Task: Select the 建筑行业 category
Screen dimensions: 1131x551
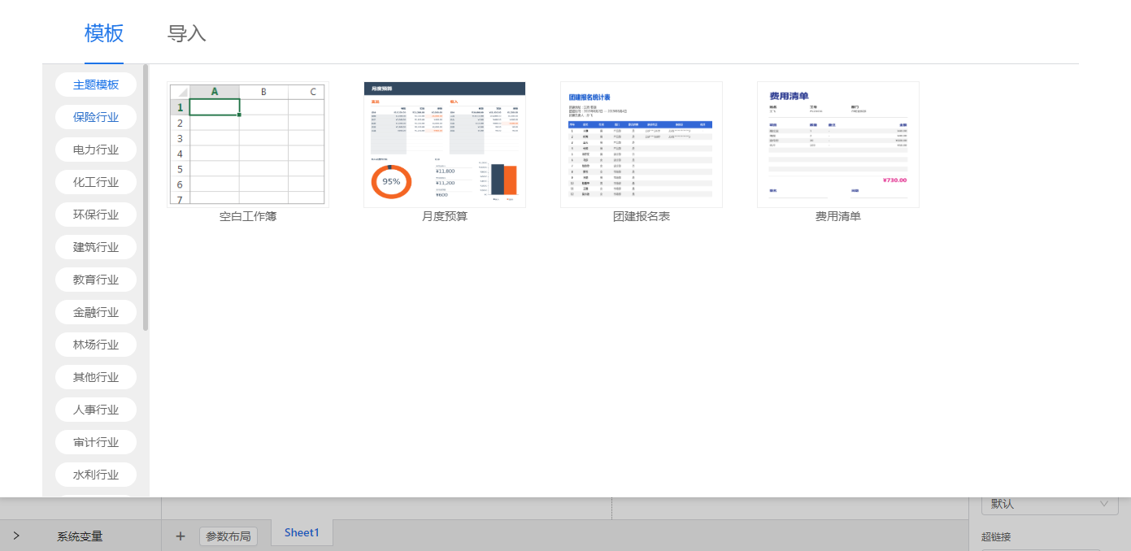Action: point(96,247)
